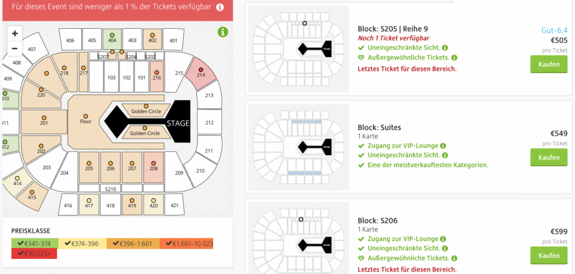The width and height of the screenshot is (575, 274).
Task: Toggle the €341-374 price class filter
Action: pos(35,243)
